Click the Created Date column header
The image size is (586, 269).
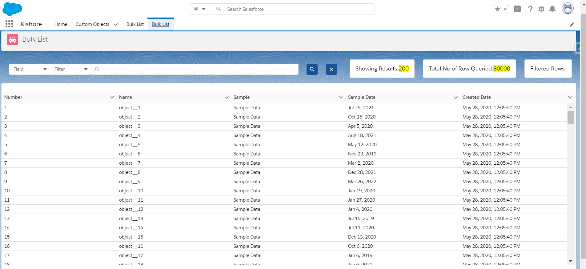point(476,97)
